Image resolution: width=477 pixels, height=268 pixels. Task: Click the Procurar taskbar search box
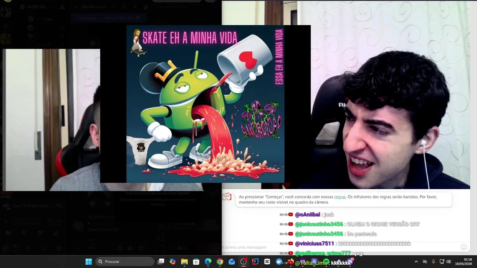[x=125, y=262]
